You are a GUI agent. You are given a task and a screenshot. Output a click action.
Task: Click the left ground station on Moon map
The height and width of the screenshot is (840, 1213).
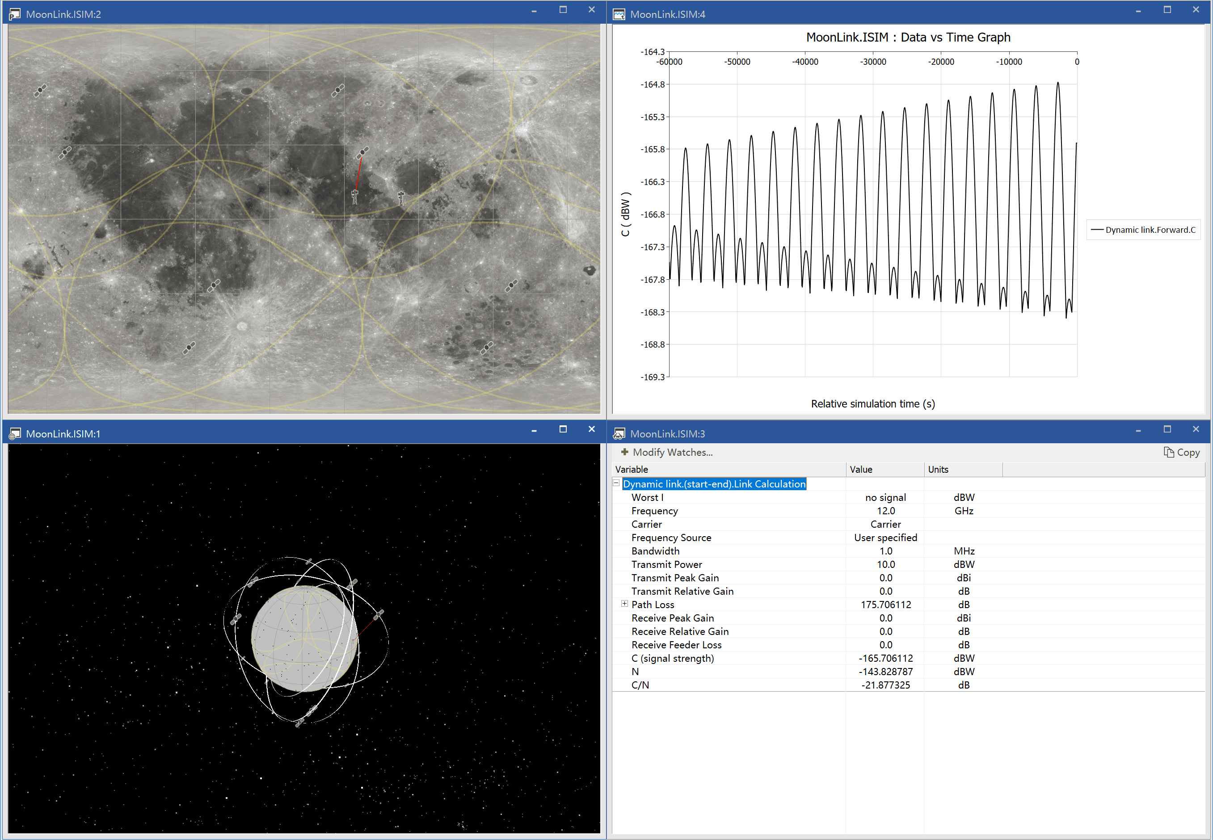pyautogui.click(x=355, y=197)
